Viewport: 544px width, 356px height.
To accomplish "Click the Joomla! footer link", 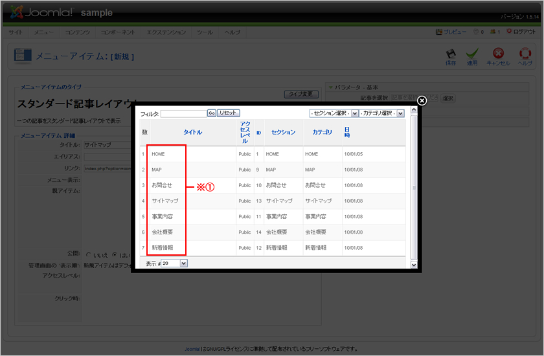I will 192,349.
